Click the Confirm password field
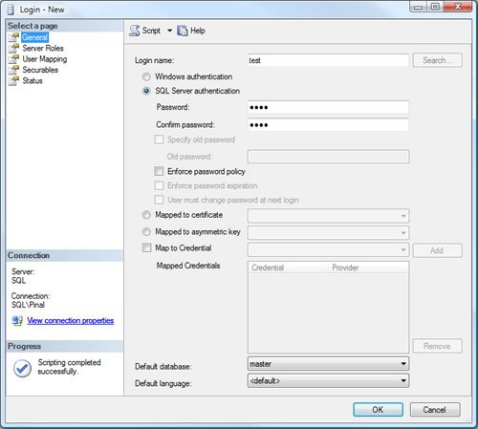Image resolution: width=478 pixels, height=429 pixels. coord(328,125)
